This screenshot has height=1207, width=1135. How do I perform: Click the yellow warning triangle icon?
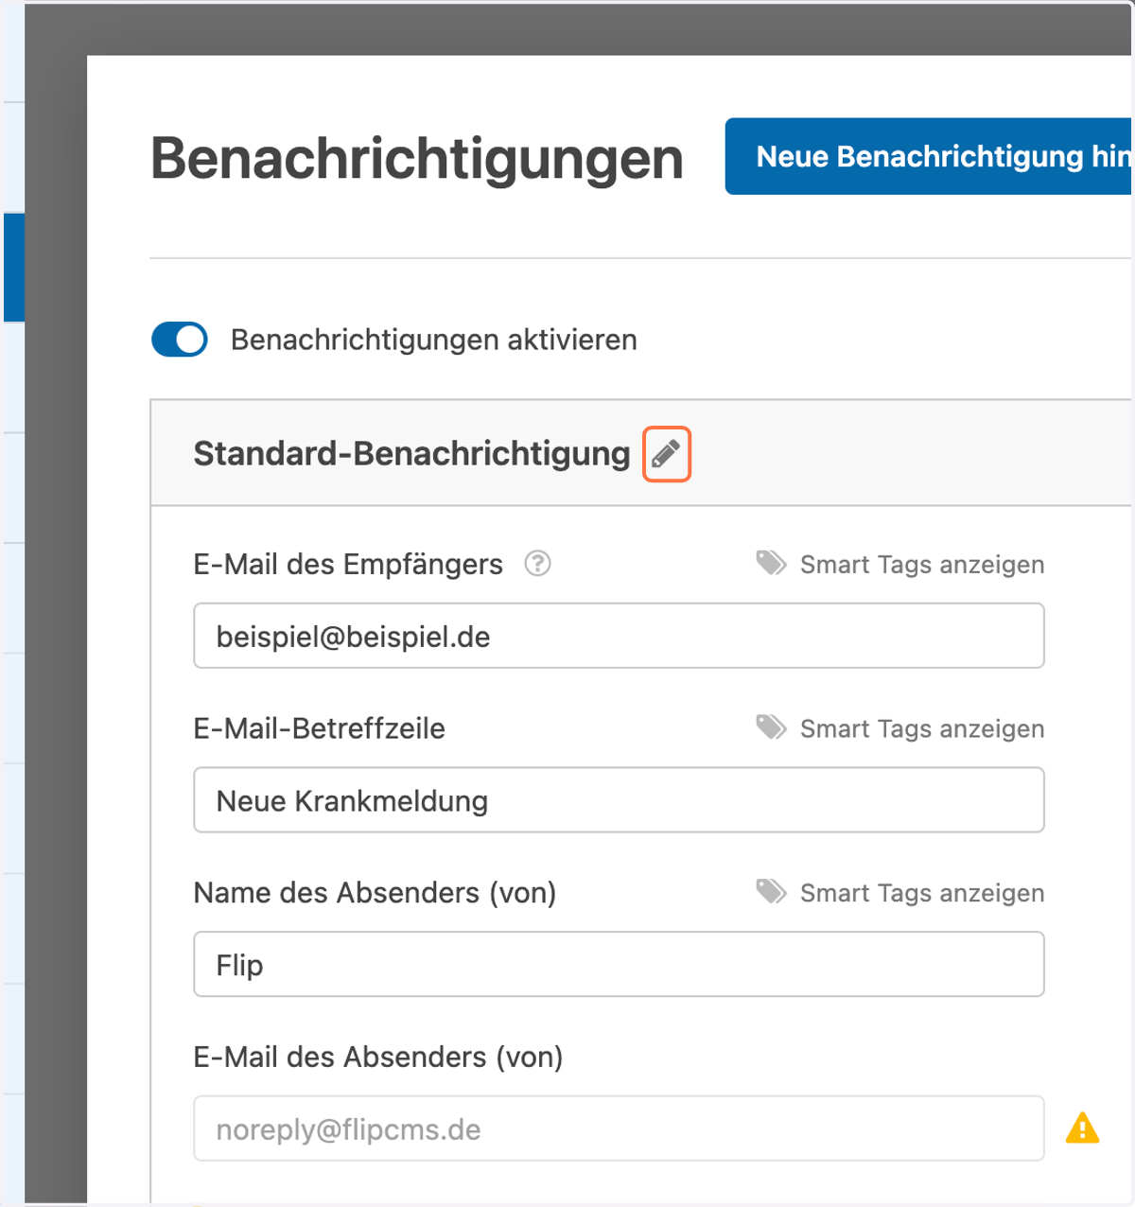1082,1128
